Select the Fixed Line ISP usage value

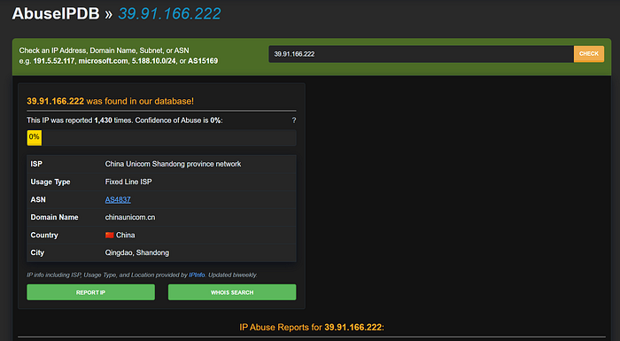point(128,182)
